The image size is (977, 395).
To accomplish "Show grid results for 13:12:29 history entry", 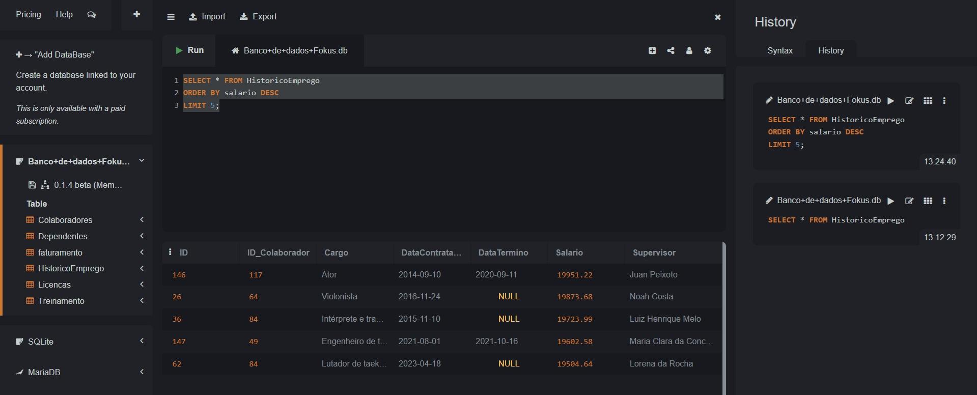I will (928, 201).
